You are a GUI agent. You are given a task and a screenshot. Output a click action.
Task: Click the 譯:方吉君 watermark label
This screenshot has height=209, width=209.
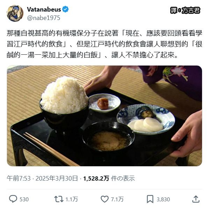point(185,10)
